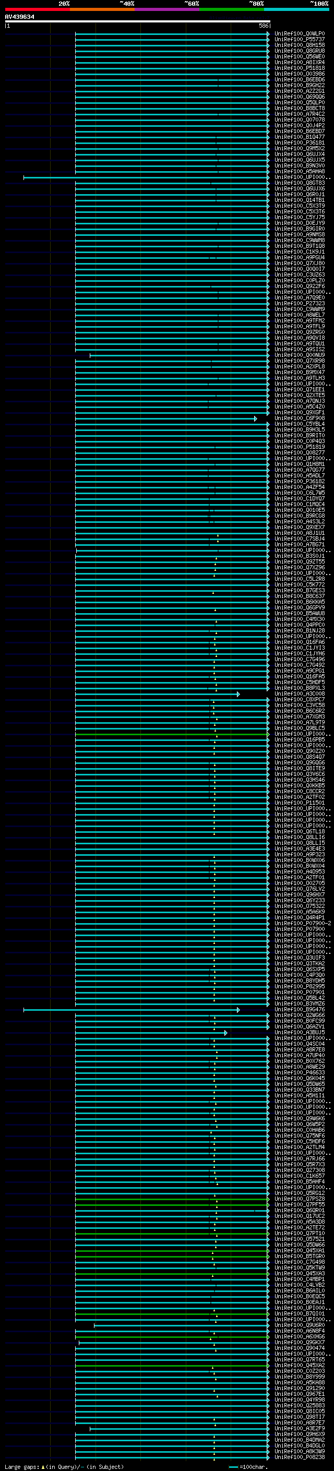Open UniRef100_A5AHA8 label
Screen dimensions: 334x1471
(x=299, y=171)
